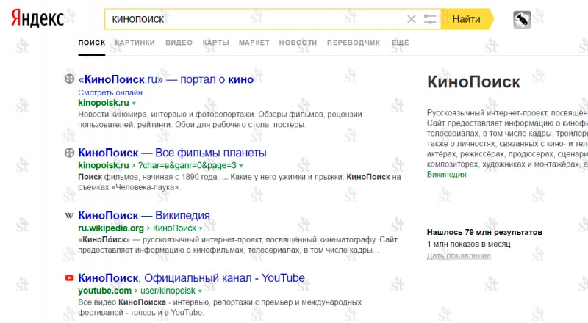Click Wikipedia W favicon
This screenshot has width=588, height=323.
(69, 216)
